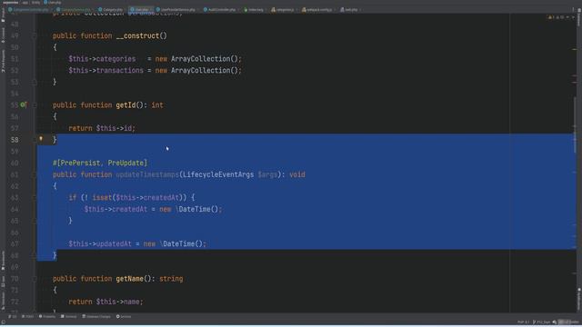This screenshot has height=327, width=582.
Task: Click the warnings triangle icon in editor corner
Action: pyautogui.click(x=550, y=17)
